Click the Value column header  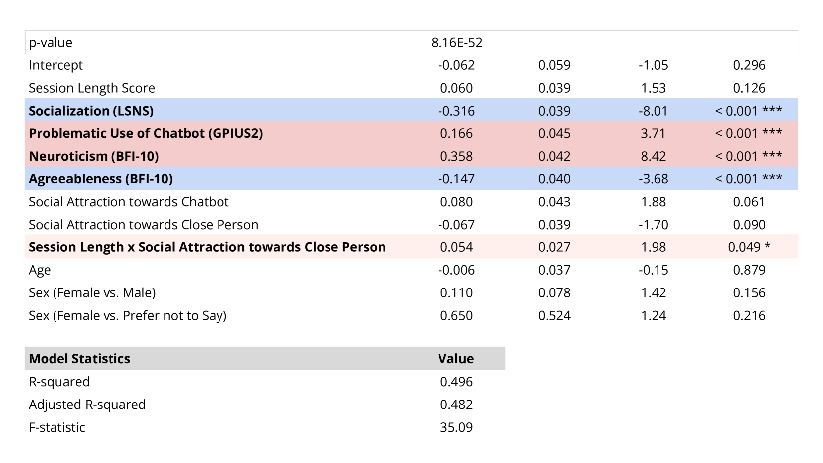pos(456,359)
